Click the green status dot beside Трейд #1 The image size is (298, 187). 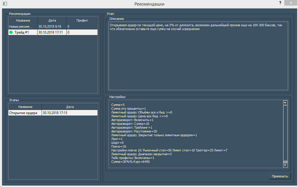click(x=11, y=32)
